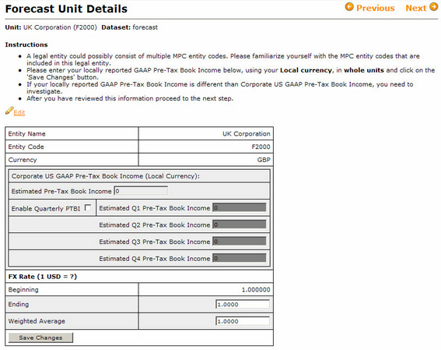Click the Save Changes button
This screenshot has width=441, height=350.
coord(40,338)
